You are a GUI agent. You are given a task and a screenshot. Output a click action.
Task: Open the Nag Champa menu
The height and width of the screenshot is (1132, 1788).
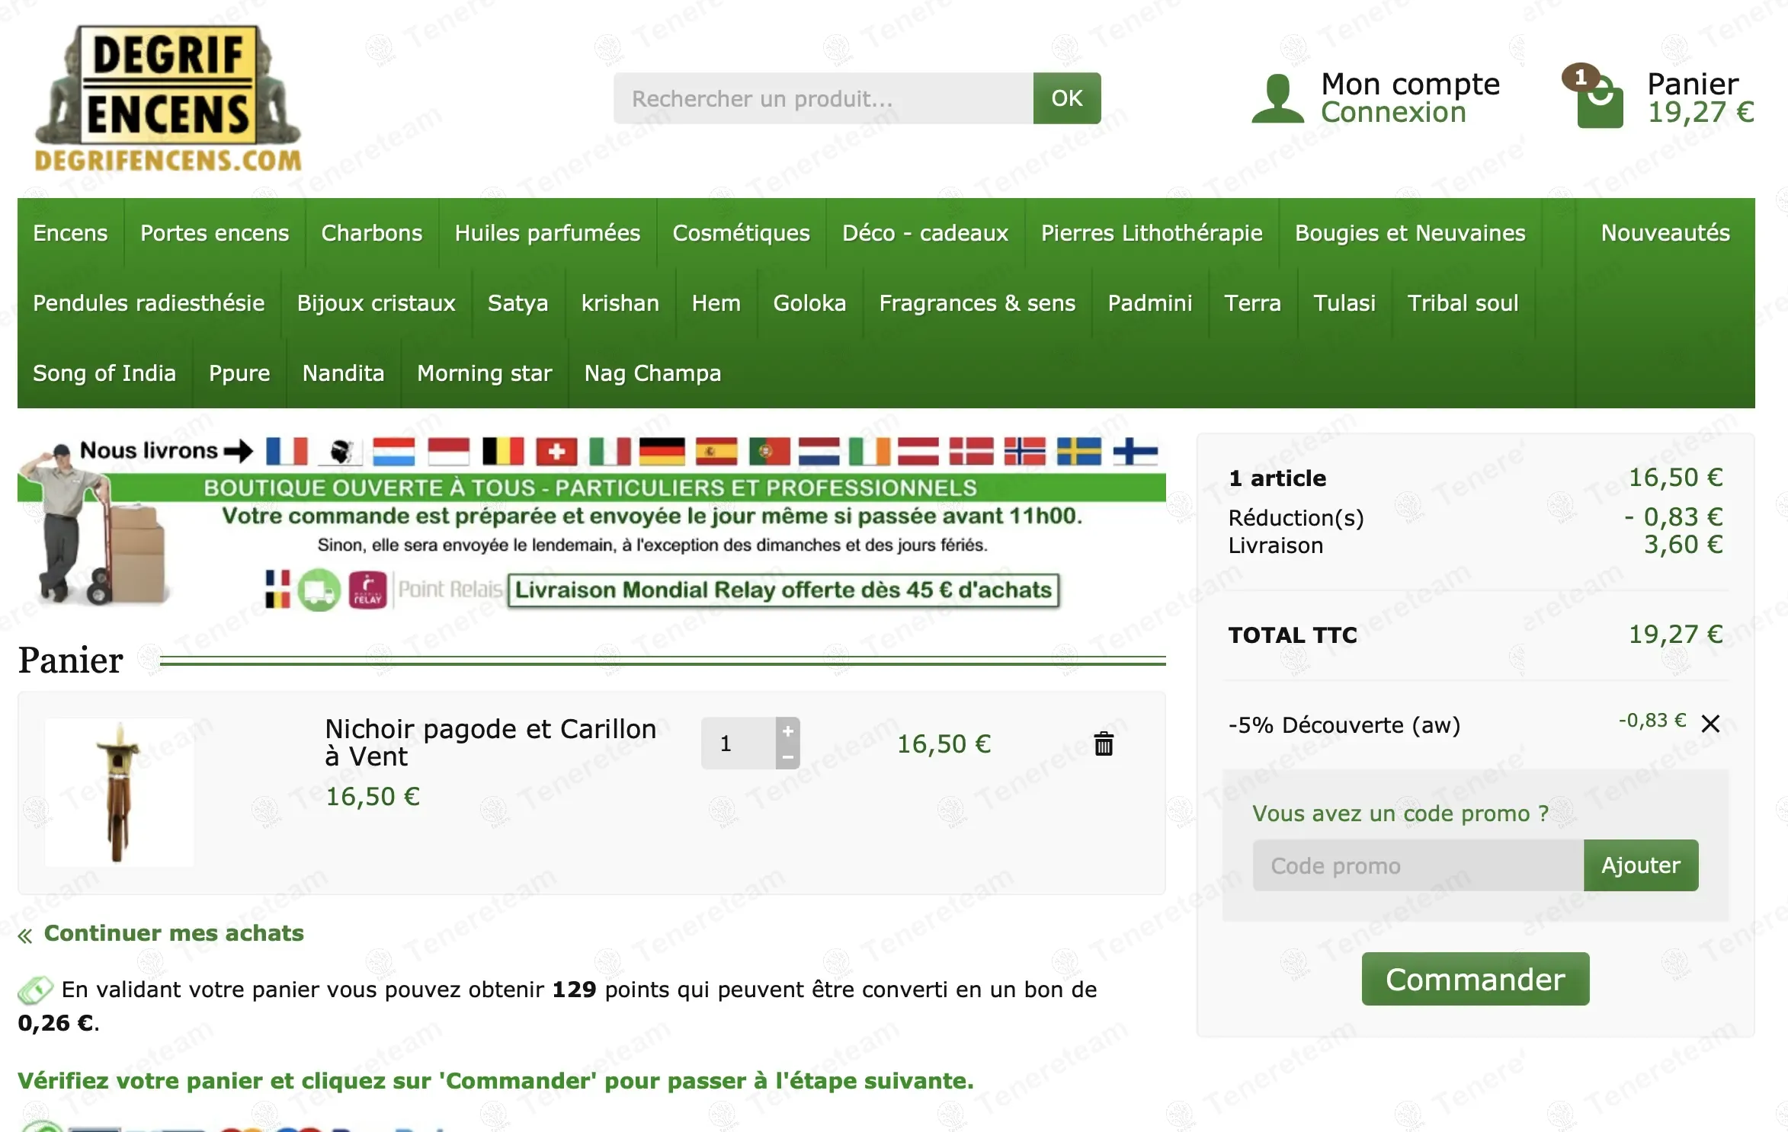652,373
